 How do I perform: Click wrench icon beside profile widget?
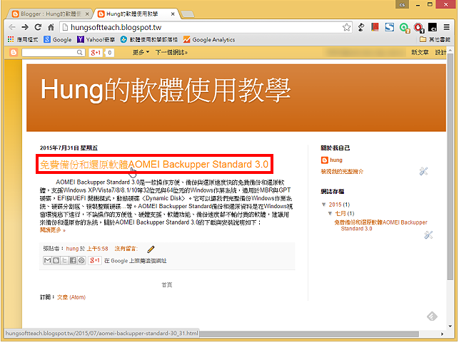tap(423, 171)
